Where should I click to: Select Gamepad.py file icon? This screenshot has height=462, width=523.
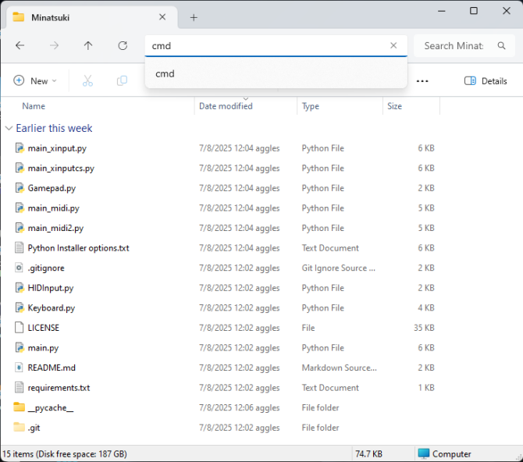[x=20, y=188]
